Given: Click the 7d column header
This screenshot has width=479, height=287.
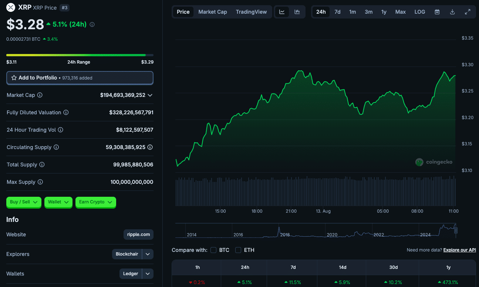Looking at the screenshot, I should tap(293, 267).
